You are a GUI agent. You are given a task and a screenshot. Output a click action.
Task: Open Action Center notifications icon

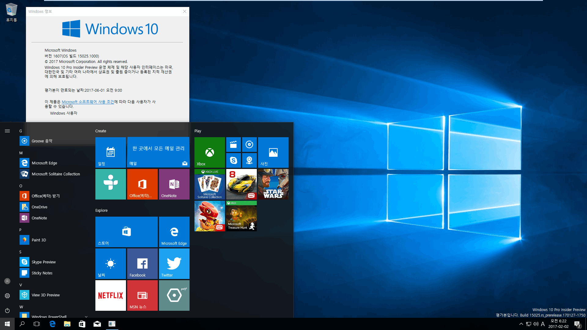point(577,324)
